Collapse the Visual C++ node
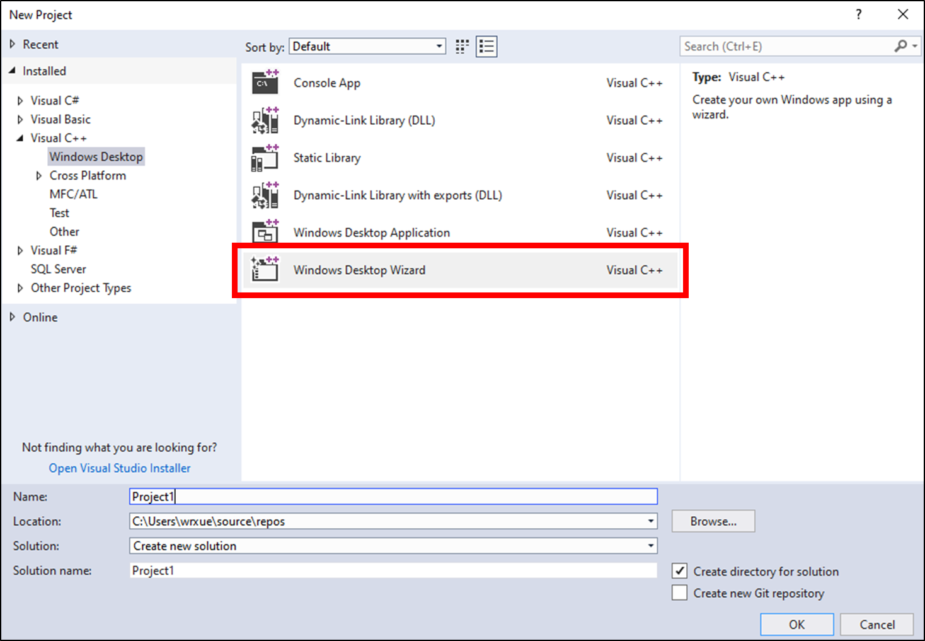Screen dimensions: 925x641 (x=20, y=138)
